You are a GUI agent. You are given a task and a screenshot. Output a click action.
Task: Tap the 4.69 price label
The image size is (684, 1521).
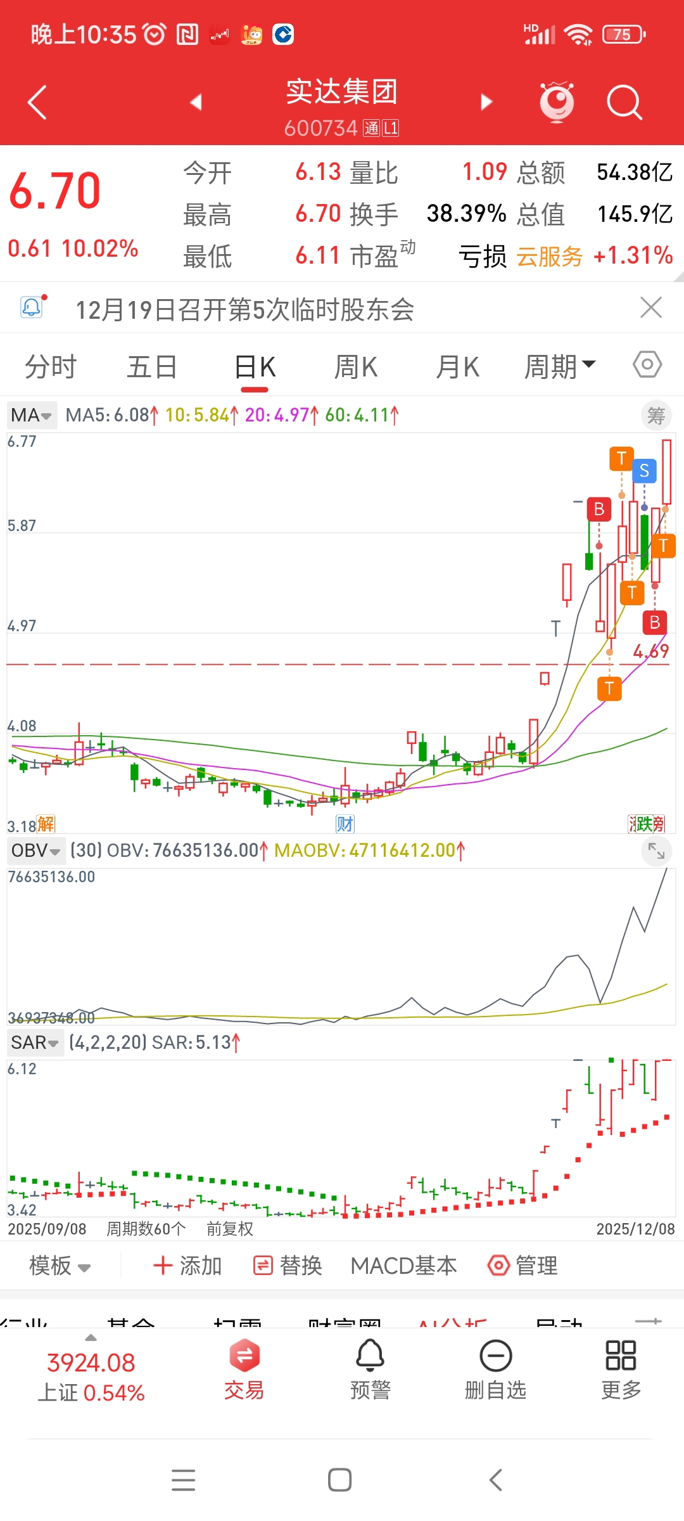coord(651,651)
